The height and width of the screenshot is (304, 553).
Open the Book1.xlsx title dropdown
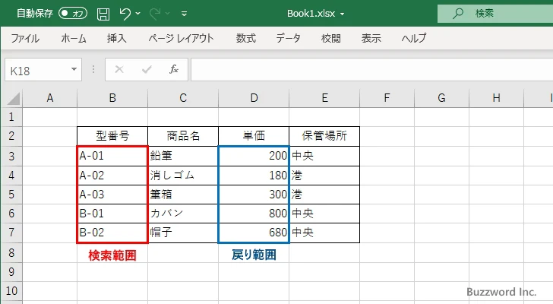(342, 14)
